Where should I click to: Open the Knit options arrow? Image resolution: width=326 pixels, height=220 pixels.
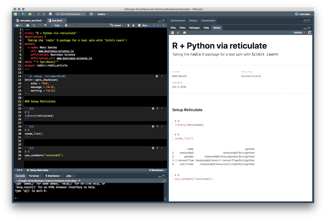point(62,26)
